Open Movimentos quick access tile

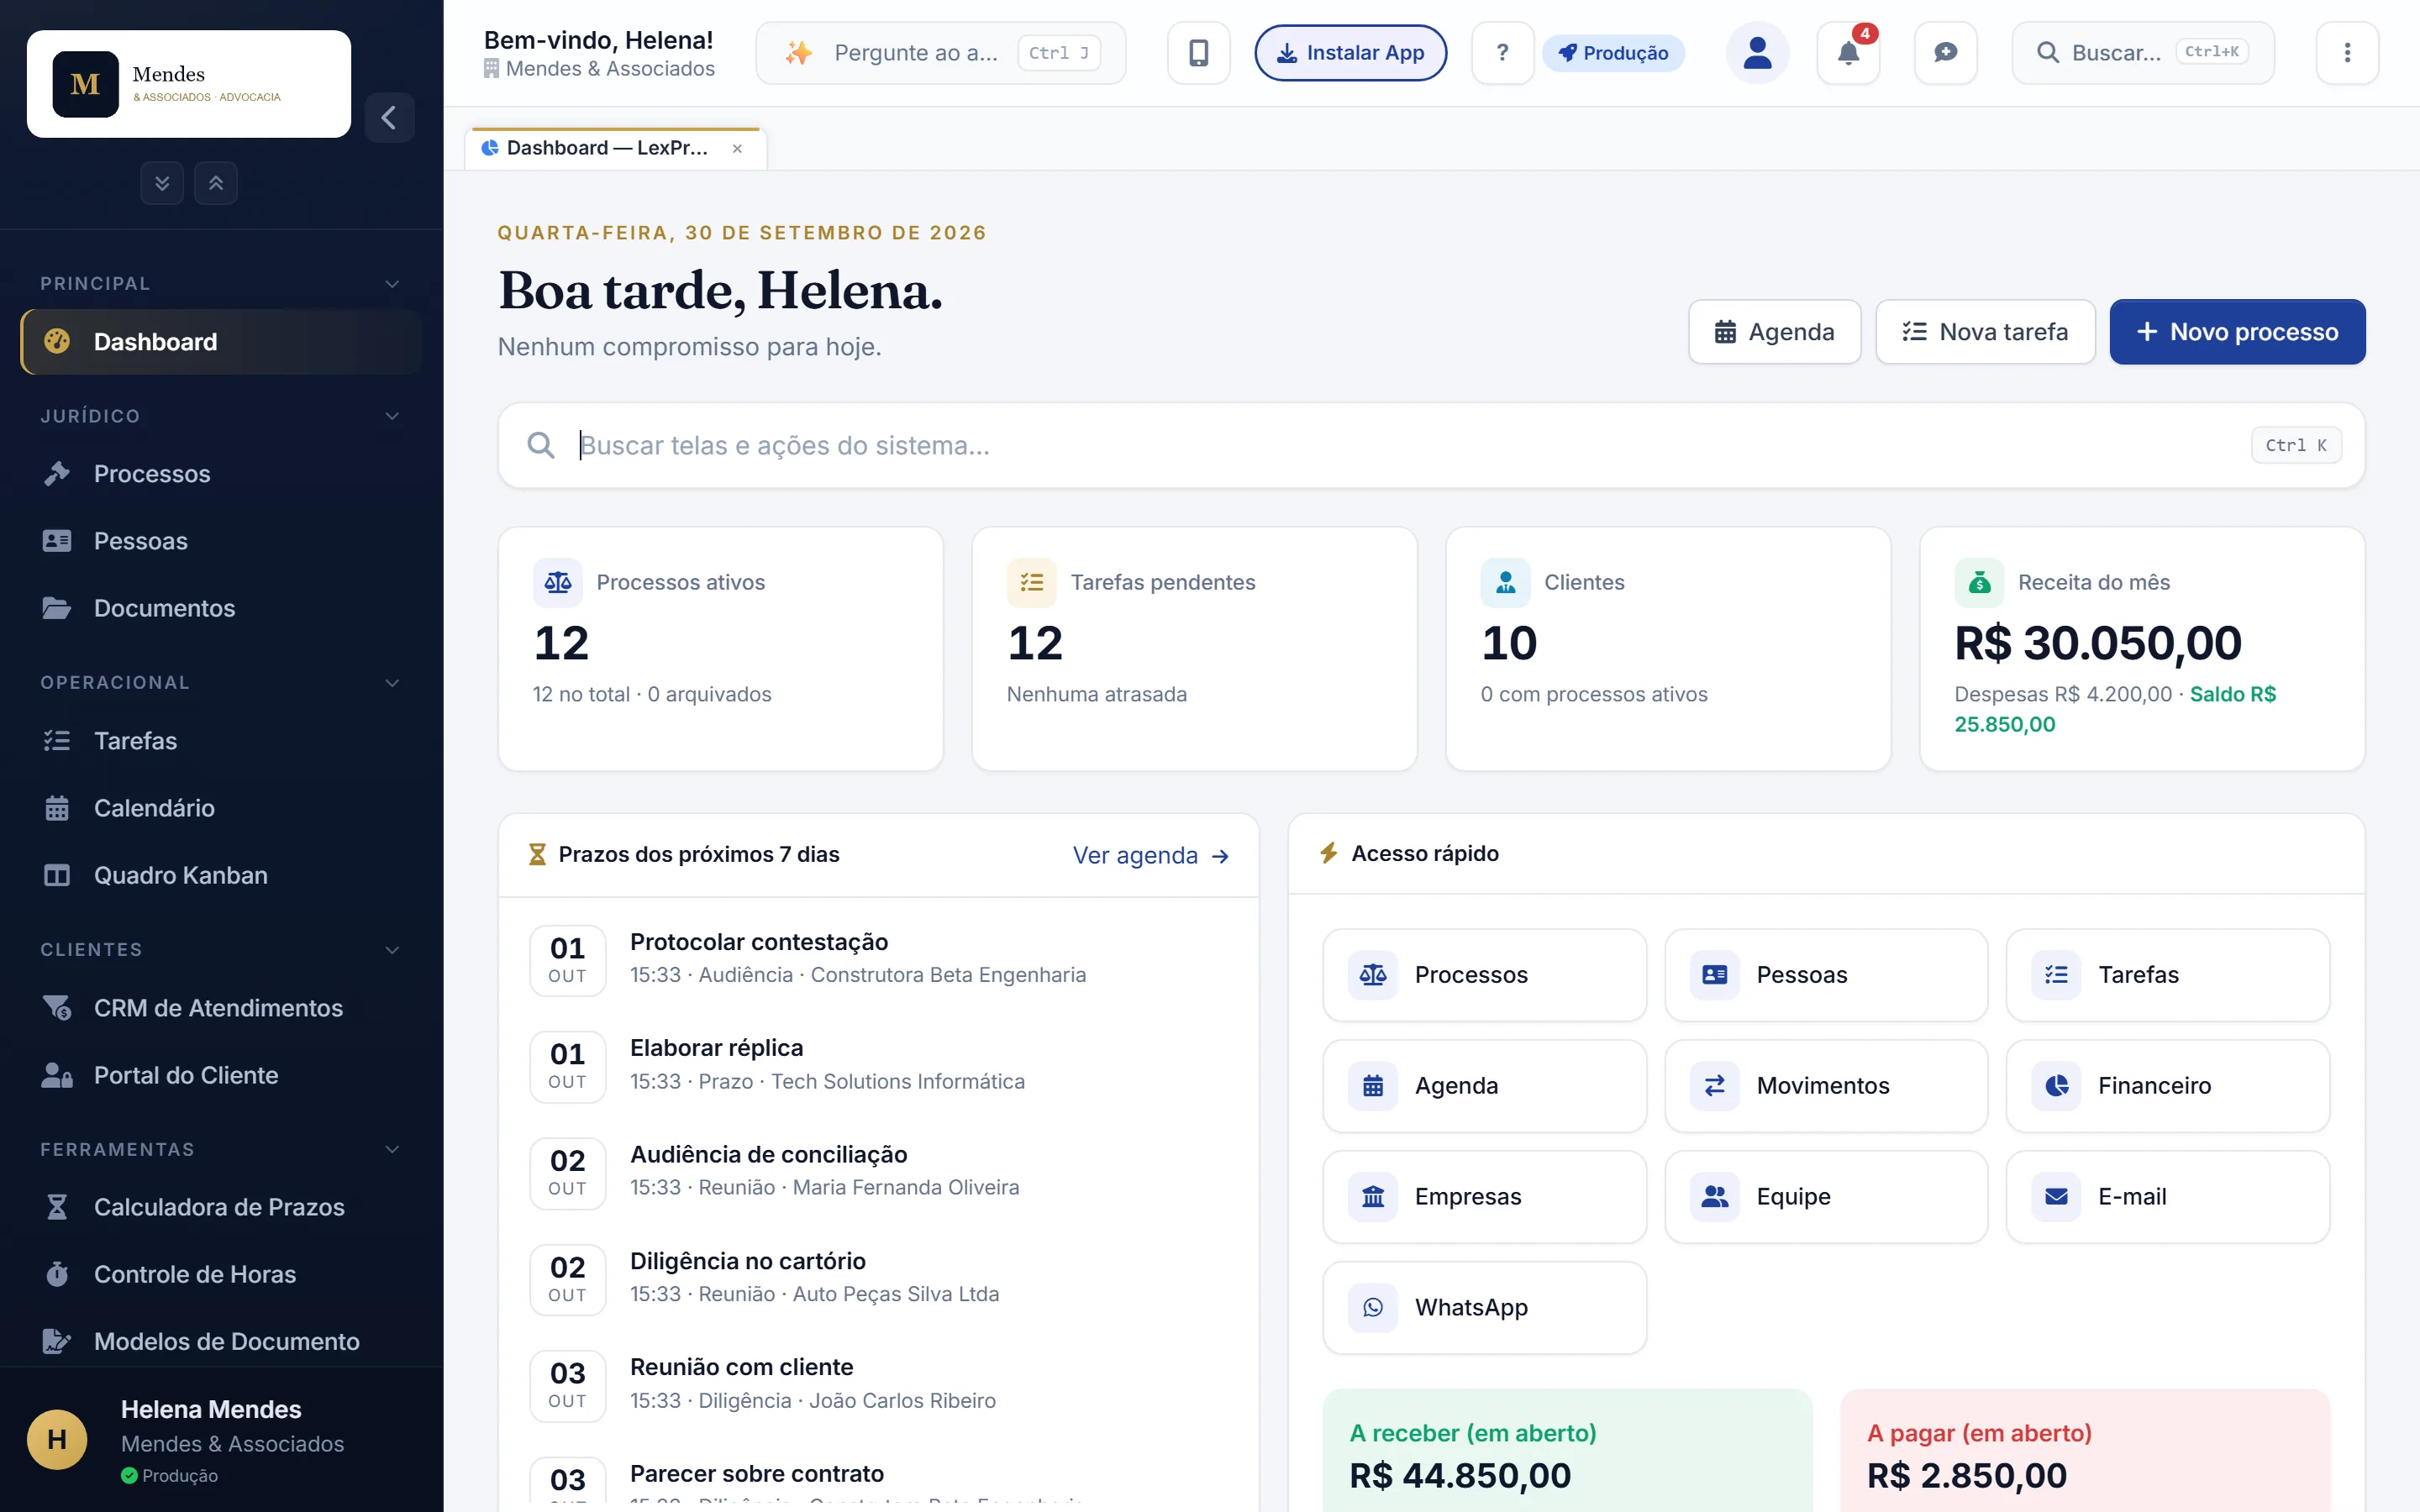pyautogui.click(x=1826, y=1086)
